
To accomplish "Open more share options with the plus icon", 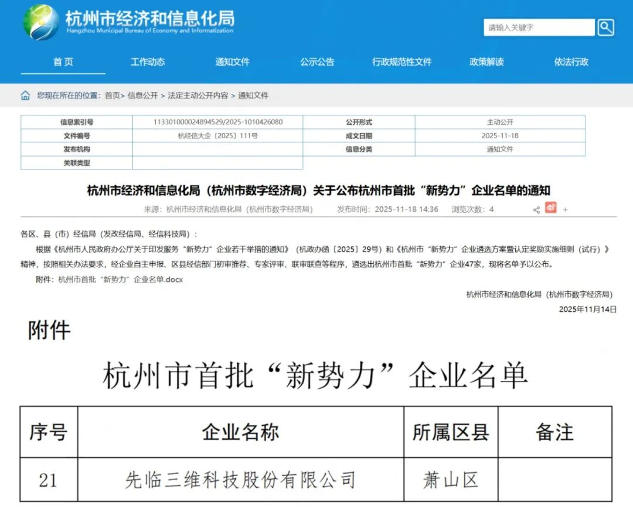I will pyautogui.click(x=565, y=209).
